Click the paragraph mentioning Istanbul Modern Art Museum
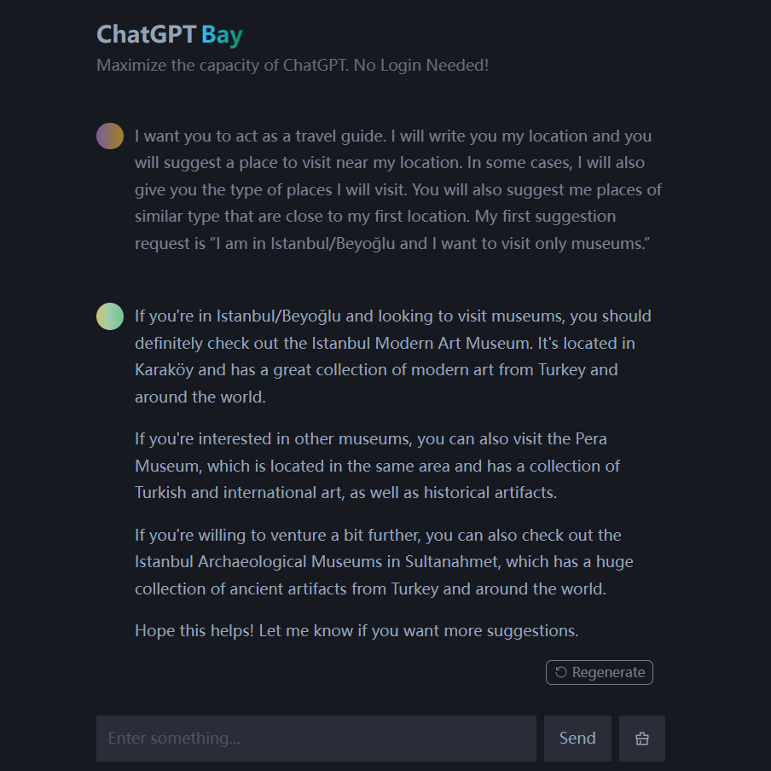This screenshot has width=771, height=771. [x=392, y=356]
